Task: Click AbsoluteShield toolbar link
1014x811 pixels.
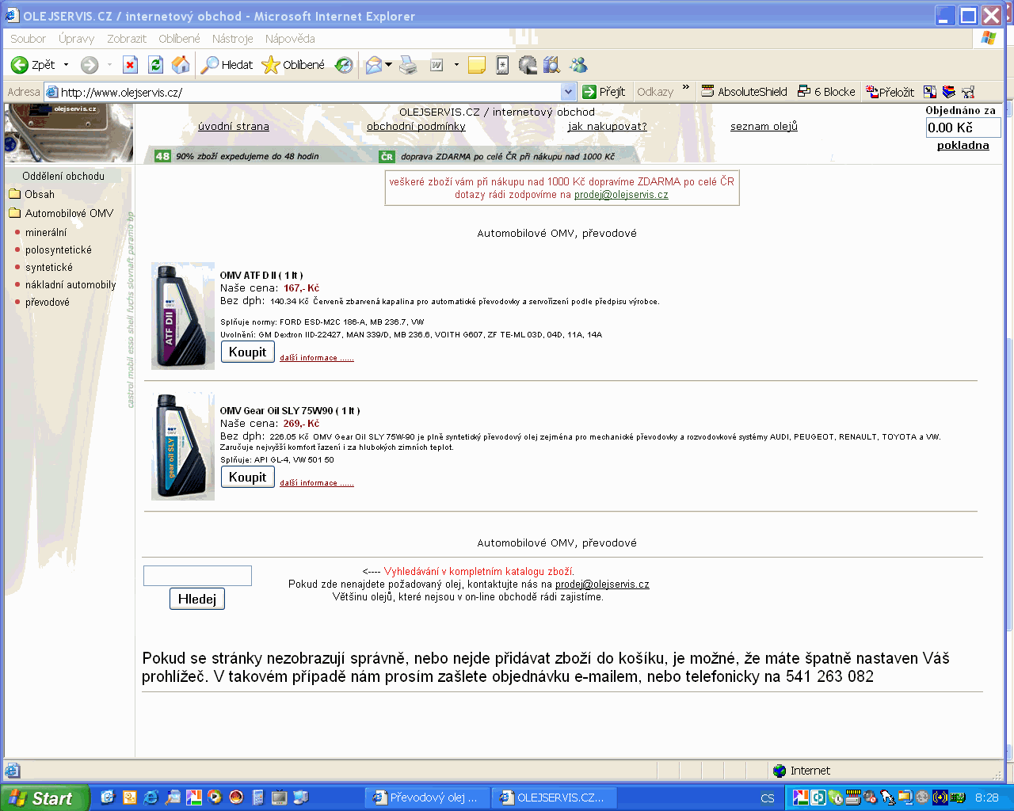Action: tap(745, 92)
